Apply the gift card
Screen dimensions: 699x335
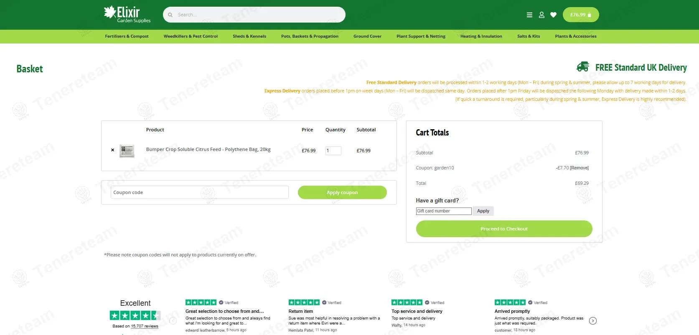pyautogui.click(x=483, y=211)
